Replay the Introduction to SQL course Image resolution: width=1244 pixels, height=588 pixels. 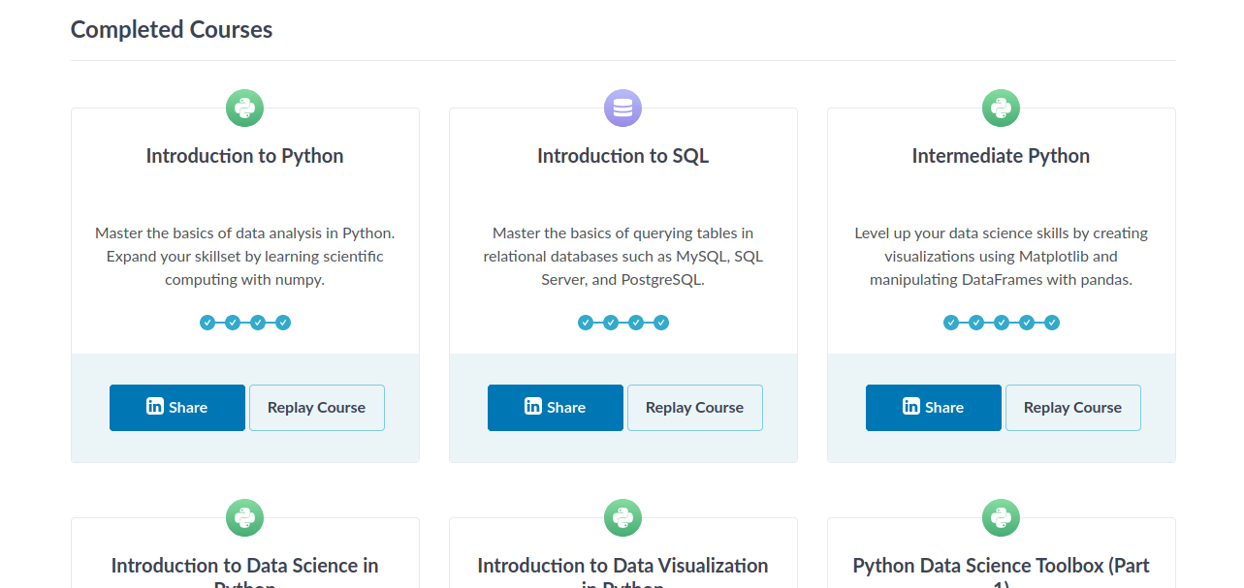(x=695, y=408)
